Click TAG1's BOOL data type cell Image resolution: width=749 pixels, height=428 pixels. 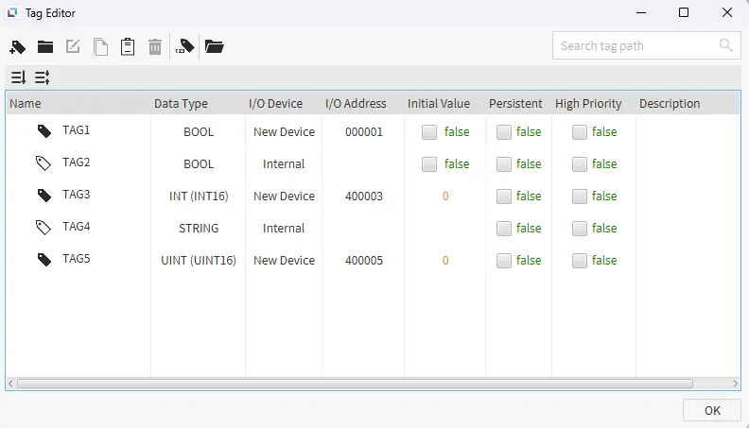(199, 131)
